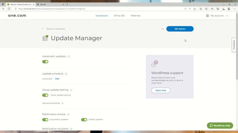Click the read aloud icon in address bar
The width and height of the screenshot is (238, 133).
coord(185,9)
